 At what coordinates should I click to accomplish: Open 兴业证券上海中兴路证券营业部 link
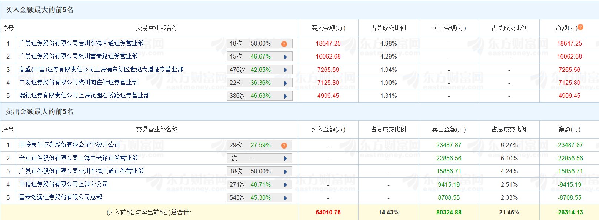click(x=78, y=158)
